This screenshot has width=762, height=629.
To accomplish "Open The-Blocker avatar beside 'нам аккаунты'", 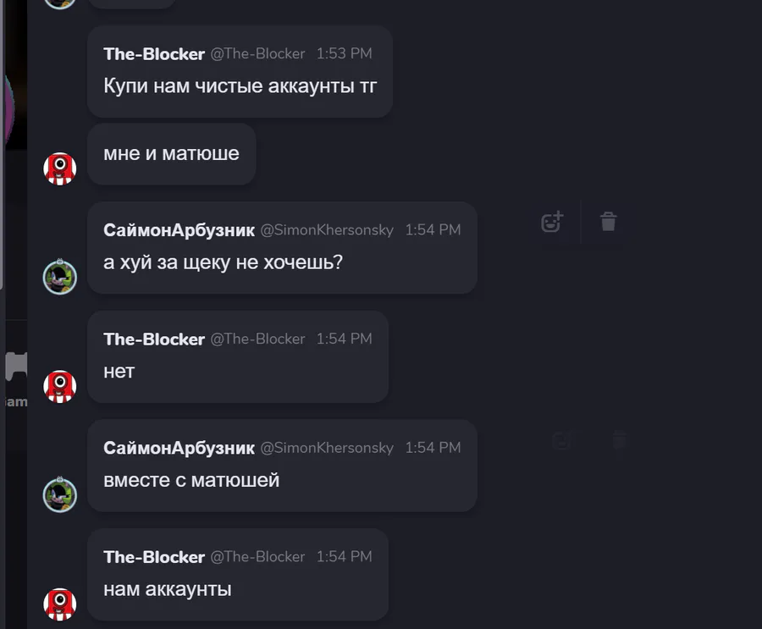I will pyautogui.click(x=60, y=604).
